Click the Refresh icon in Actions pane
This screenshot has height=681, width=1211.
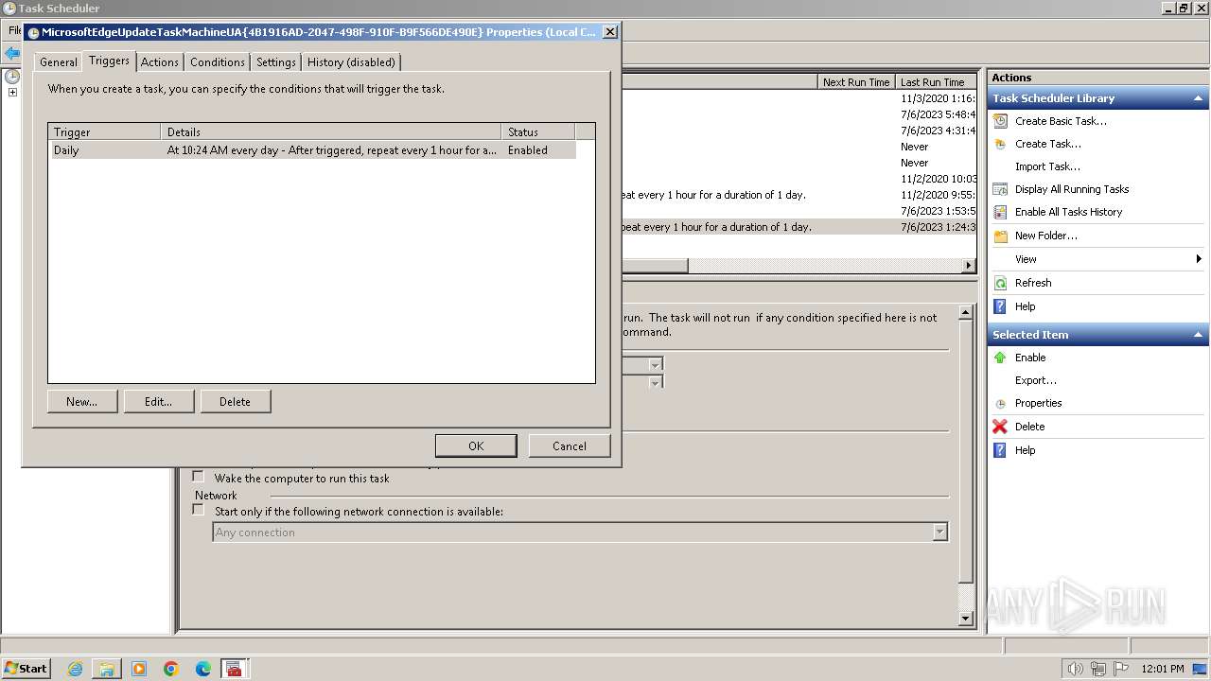[x=1000, y=283]
